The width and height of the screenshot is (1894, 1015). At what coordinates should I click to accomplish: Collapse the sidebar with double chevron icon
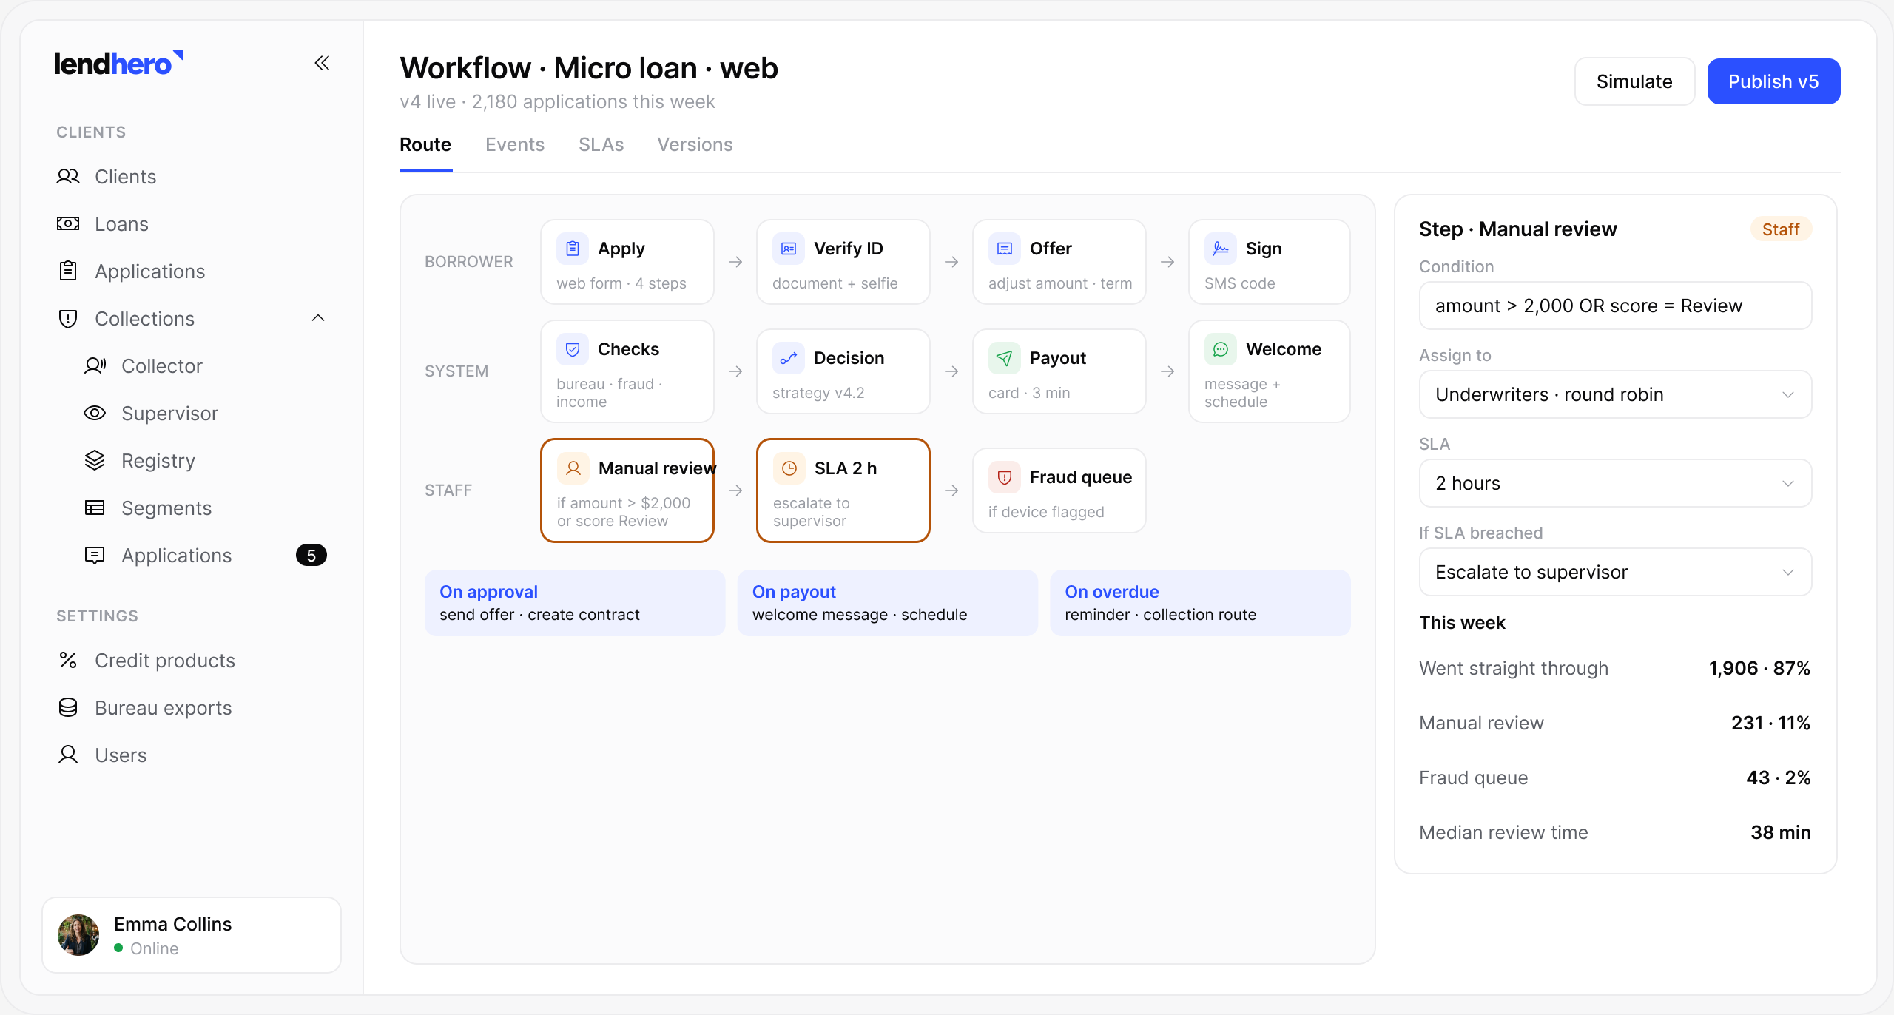(322, 64)
